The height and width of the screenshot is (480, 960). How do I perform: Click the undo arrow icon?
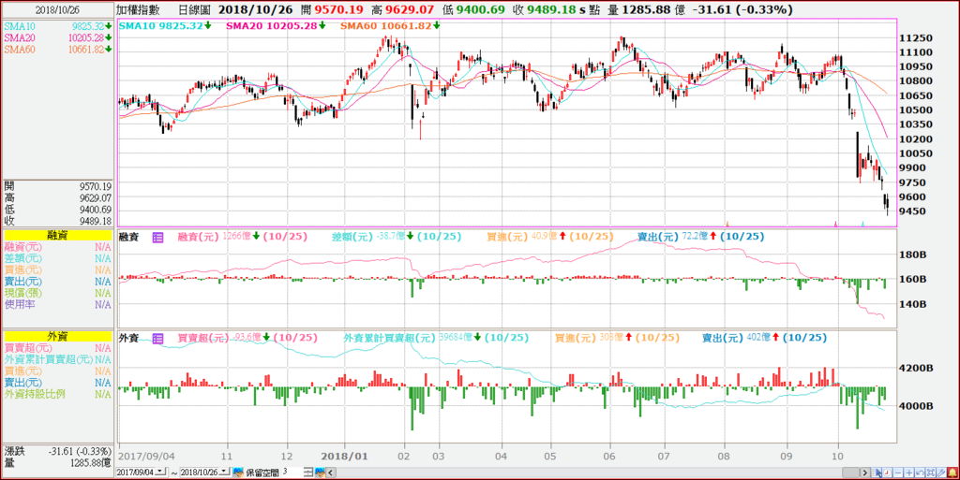921,473
